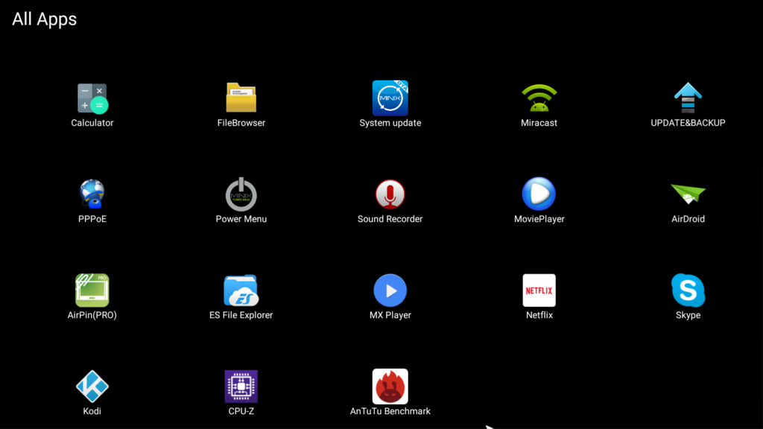Click the Netflix label text
The width and height of the screenshot is (763, 429).
tap(539, 315)
